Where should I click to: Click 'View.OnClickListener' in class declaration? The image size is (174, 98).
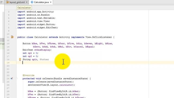click(98, 37)
